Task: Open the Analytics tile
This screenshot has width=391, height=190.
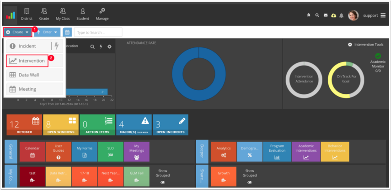Action: pyautogui.click(x=224, y=152)
